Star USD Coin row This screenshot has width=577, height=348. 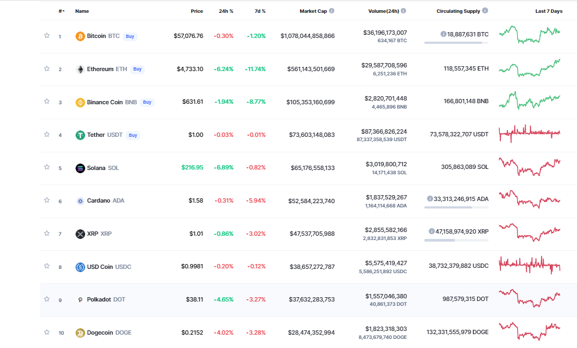coord(47,266)
